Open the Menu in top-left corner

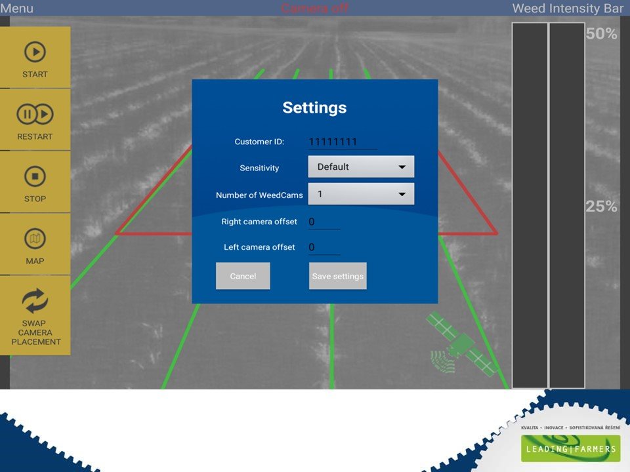[17, 9]
